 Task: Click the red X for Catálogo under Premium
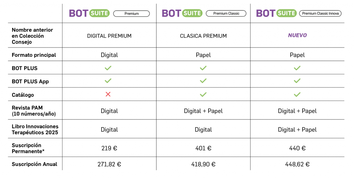108,94
